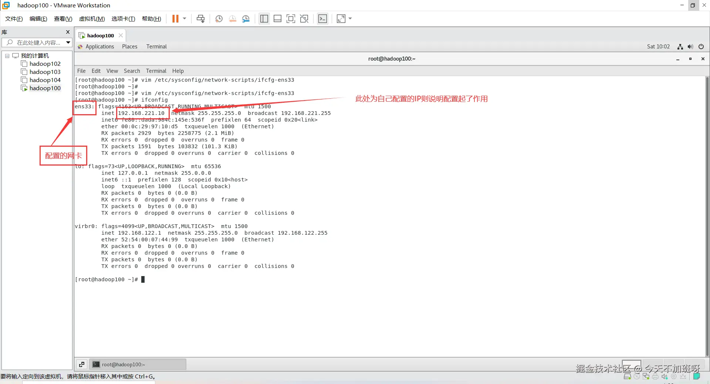Click the root@hadoop100:~ taskbar button
Image resolution: width=710 pixels, height=384 pixels.
click(138, 364)
